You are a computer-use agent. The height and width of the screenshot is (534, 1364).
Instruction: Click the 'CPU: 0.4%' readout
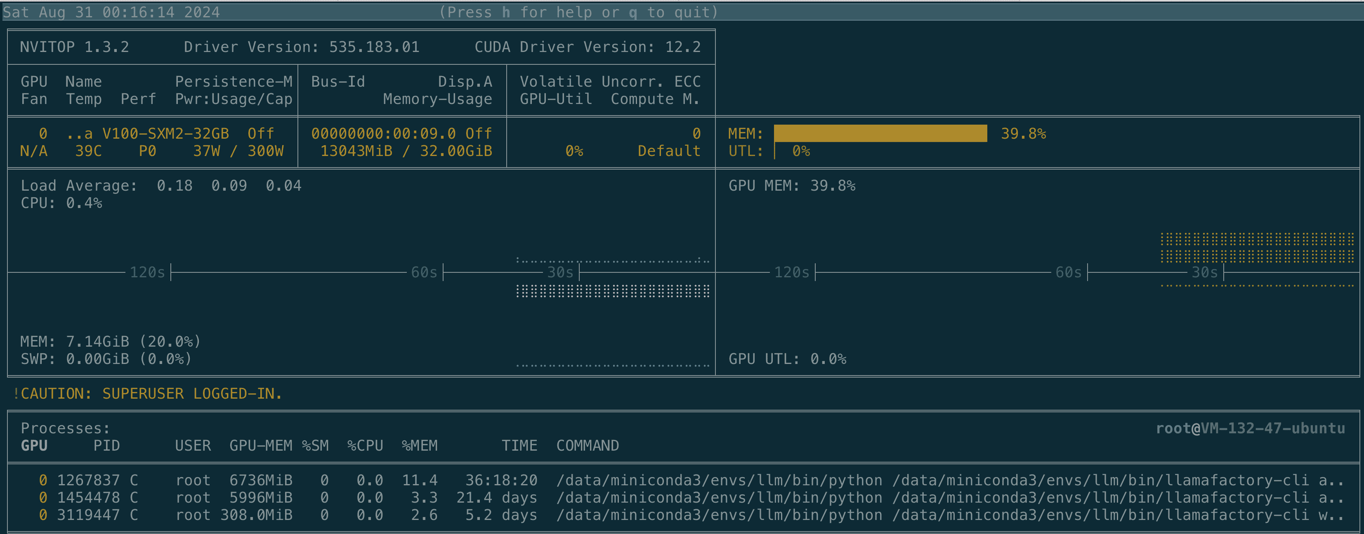pyautogui.click(x=61, y=203)
